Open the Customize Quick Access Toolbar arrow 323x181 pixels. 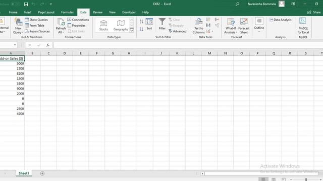pyautogui.click(x=51, y=4)
